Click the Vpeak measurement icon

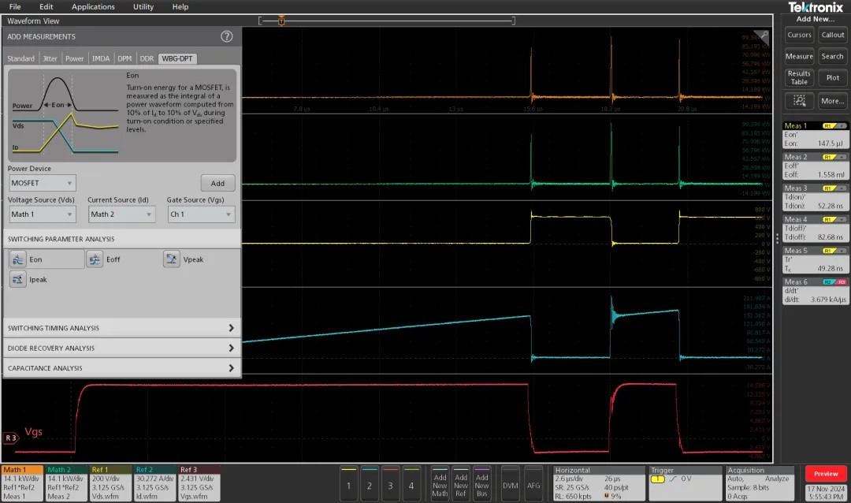point(172,259)
